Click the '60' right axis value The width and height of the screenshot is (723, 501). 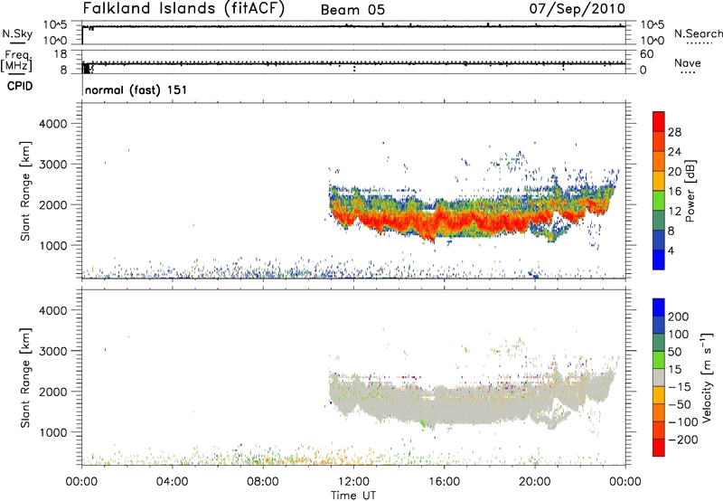(646, 54)
